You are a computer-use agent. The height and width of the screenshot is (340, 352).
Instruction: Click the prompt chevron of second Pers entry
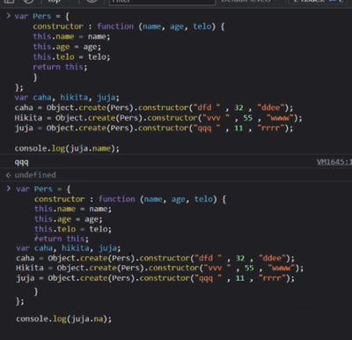pyautogui.click(x=9, y=188)
